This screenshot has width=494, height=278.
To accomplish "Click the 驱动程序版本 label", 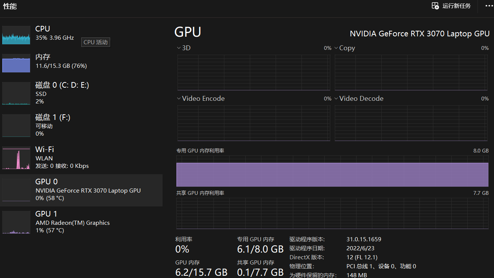I will (307, 239).
